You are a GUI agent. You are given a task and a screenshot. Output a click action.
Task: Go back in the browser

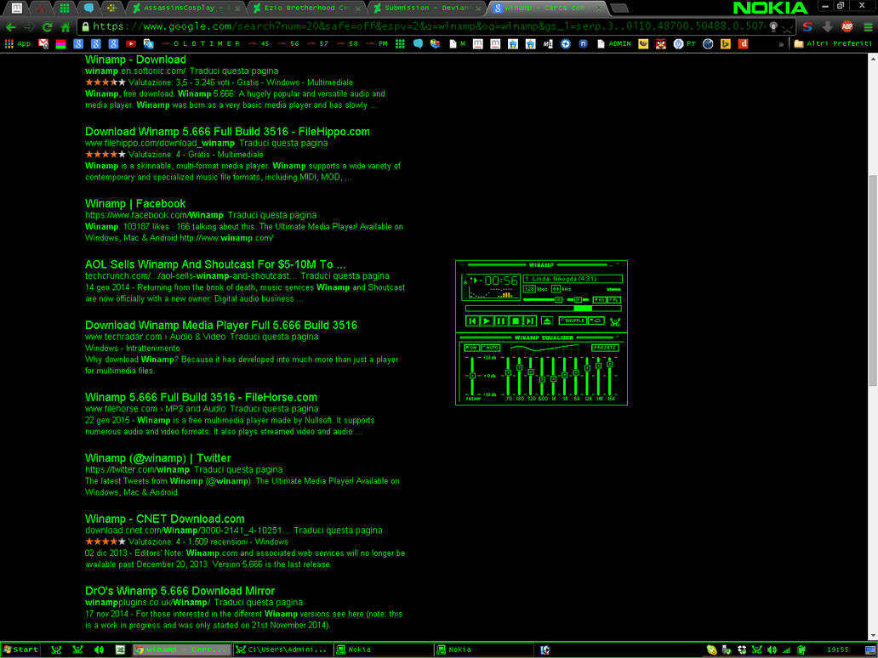click(11, 27)
